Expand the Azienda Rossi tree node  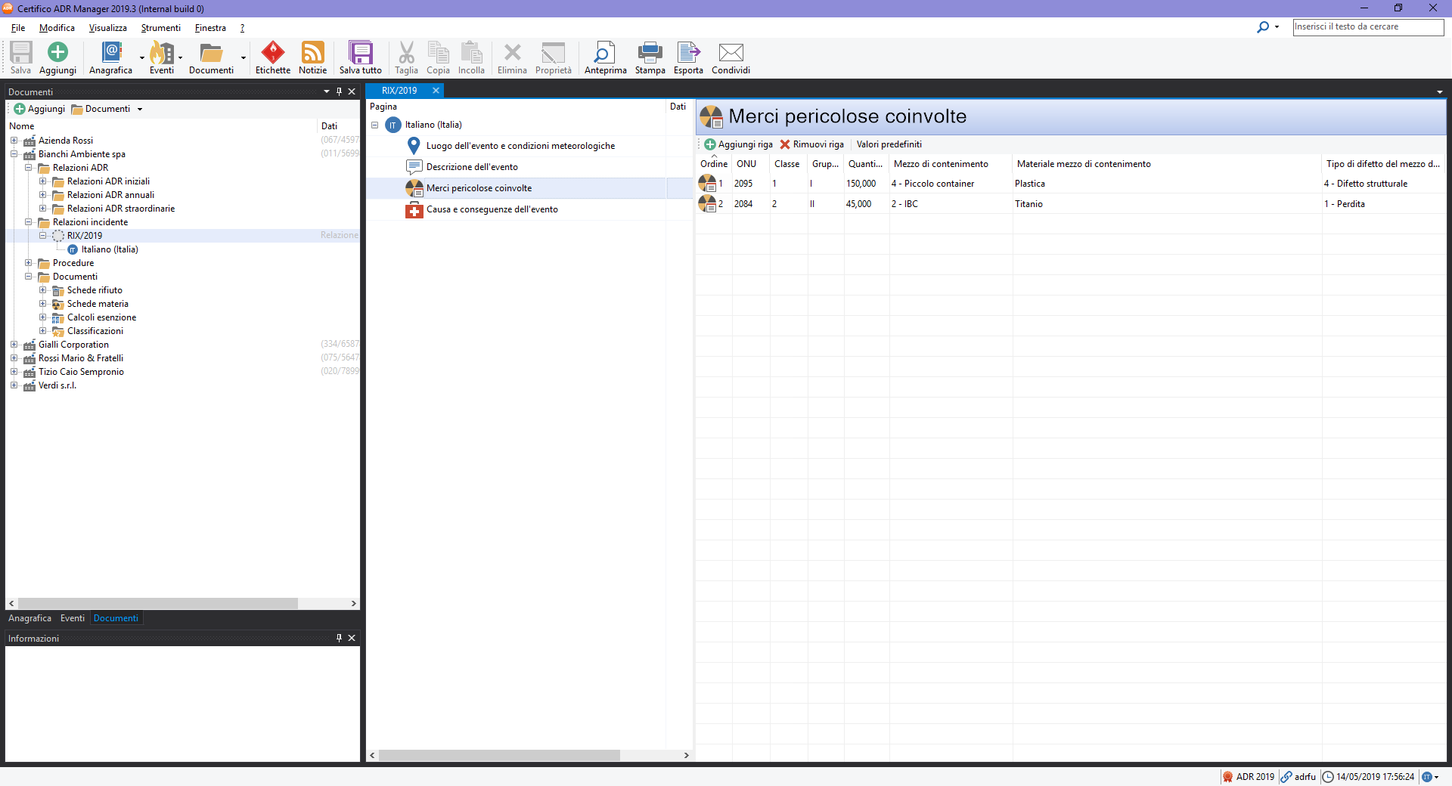14,141
